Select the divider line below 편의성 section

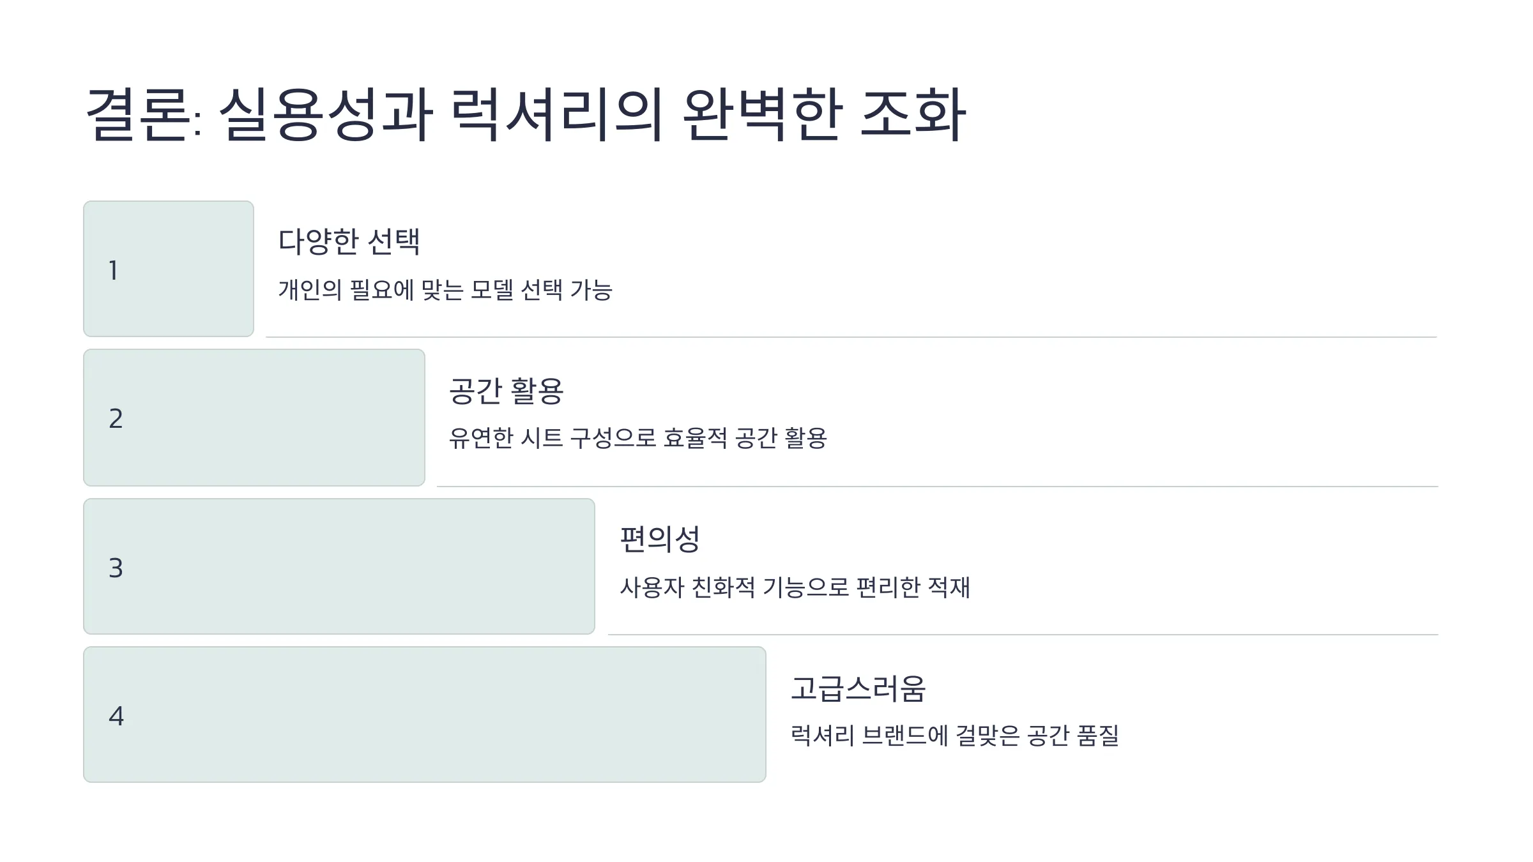[1023, 634]
